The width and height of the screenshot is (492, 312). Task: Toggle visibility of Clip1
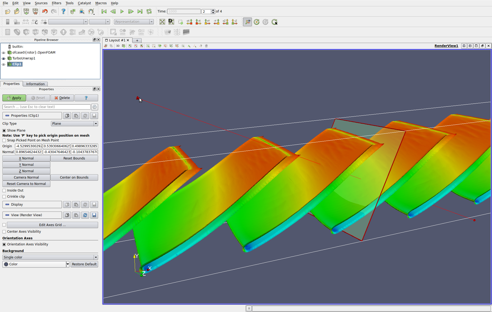point(3,64)
